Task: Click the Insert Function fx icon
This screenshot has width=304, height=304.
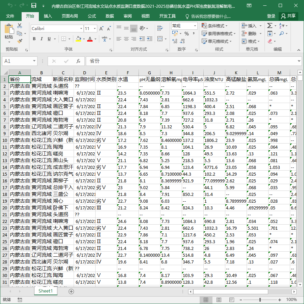Action: pos(78,61)
